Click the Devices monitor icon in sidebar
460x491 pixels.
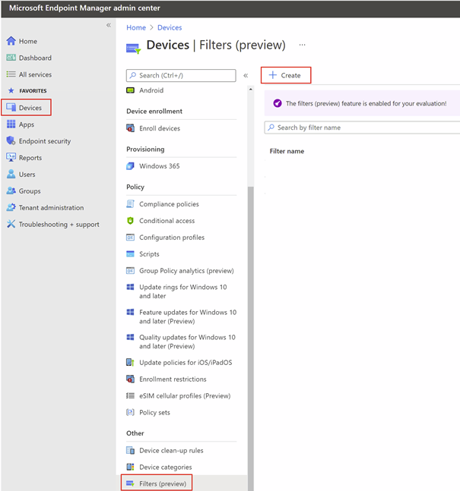11,107
